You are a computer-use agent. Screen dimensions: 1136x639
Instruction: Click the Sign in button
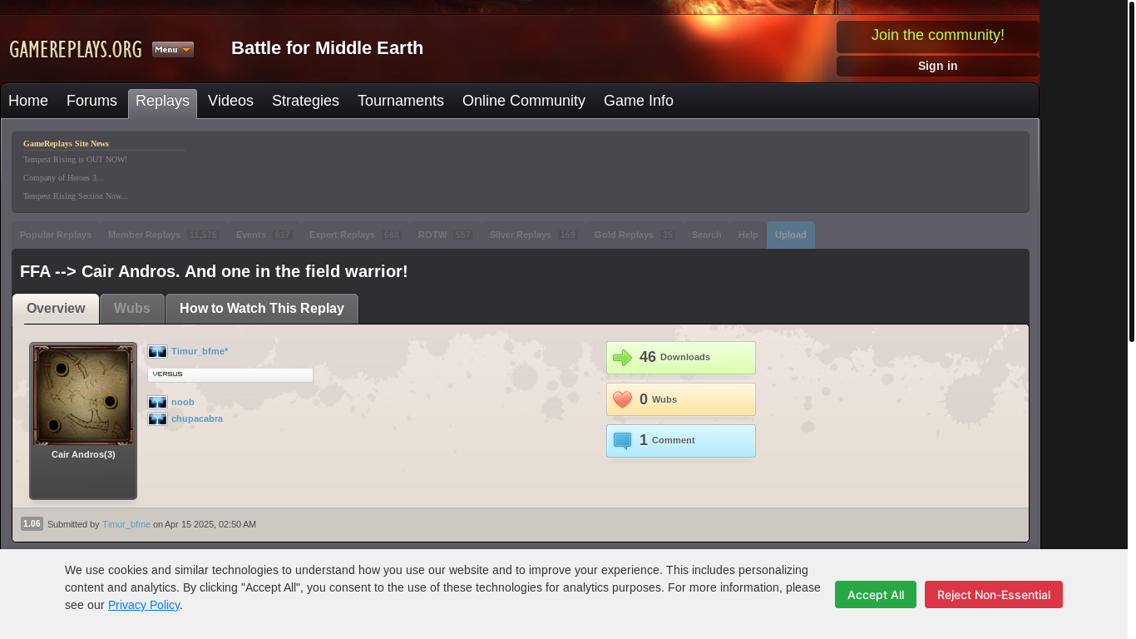tap(938, 67)
